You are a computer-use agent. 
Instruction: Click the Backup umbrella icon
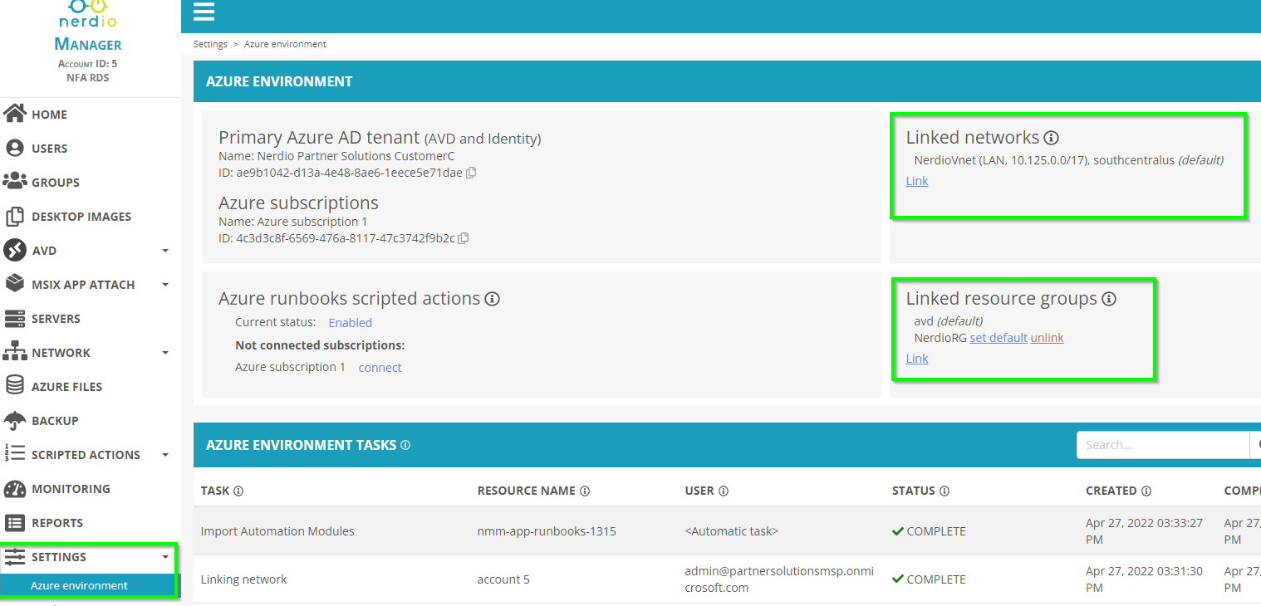point(15,420)
